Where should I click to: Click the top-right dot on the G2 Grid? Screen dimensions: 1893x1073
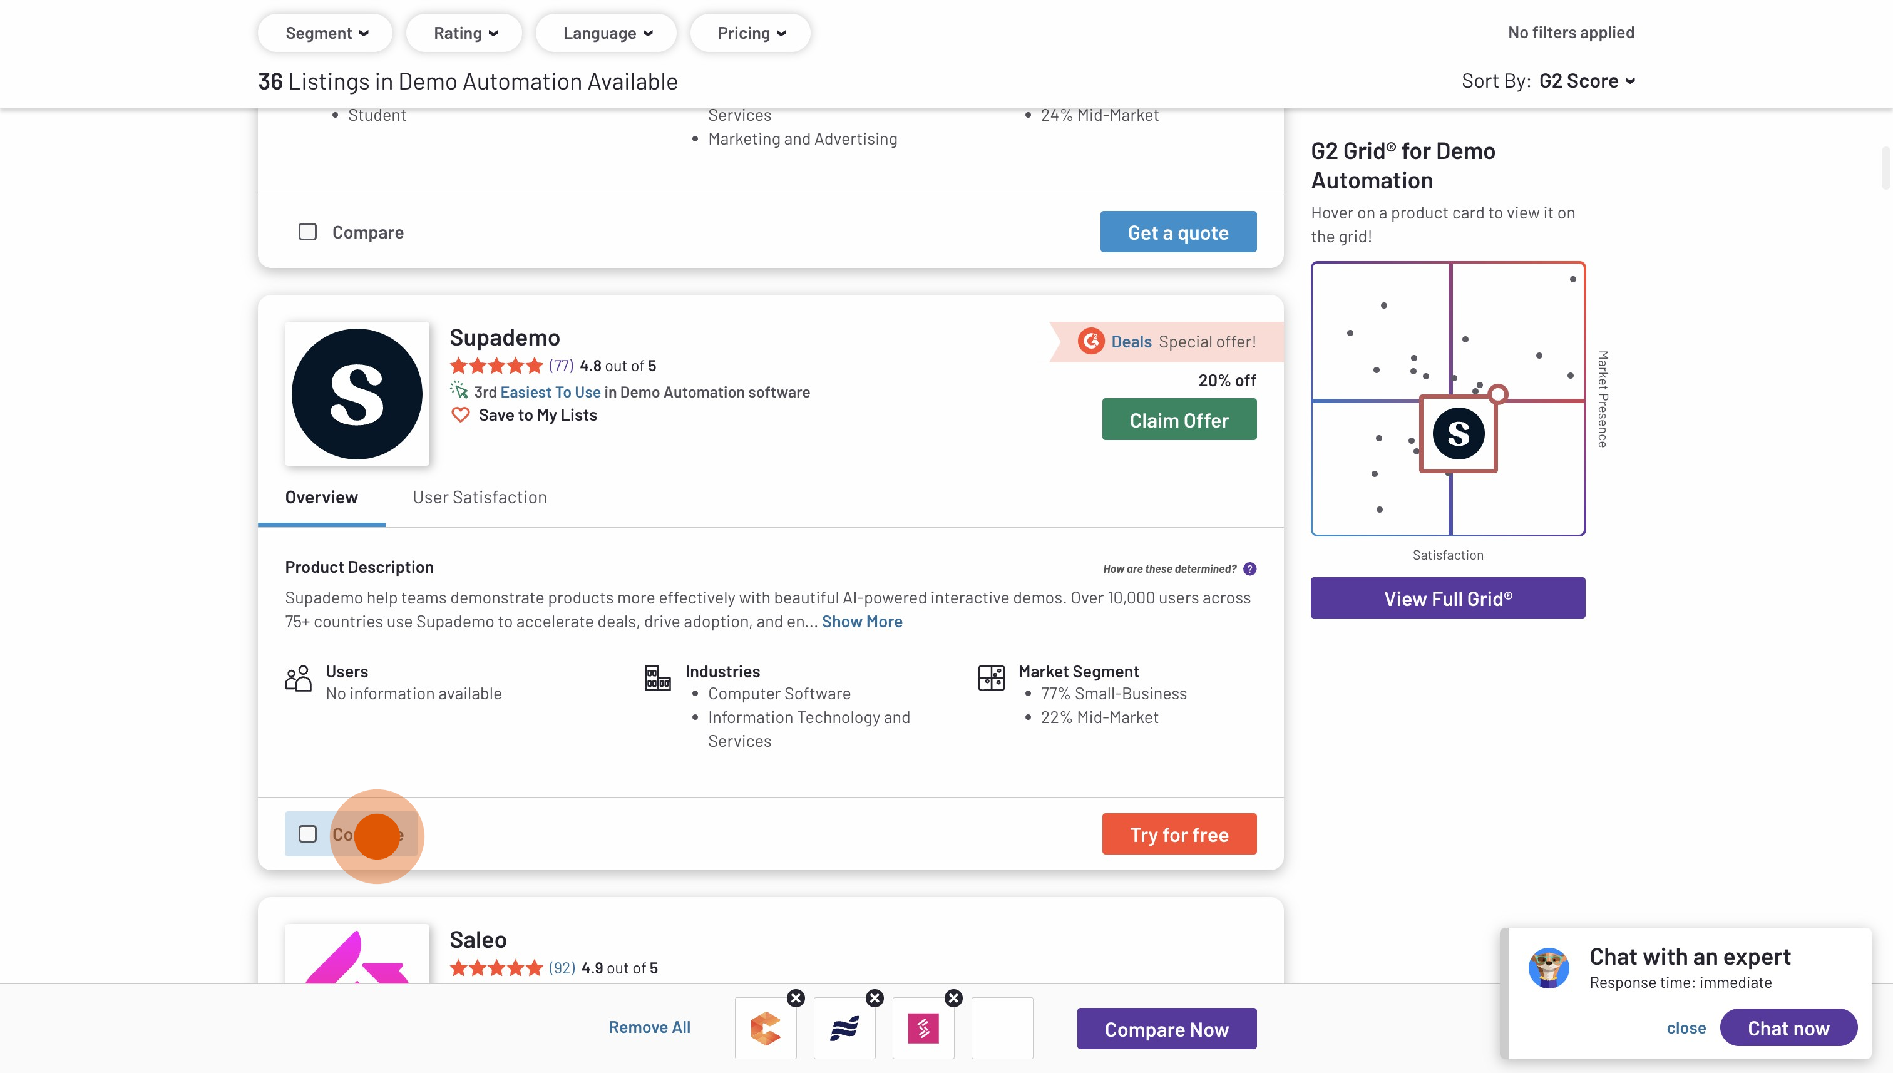point(1572,279)
